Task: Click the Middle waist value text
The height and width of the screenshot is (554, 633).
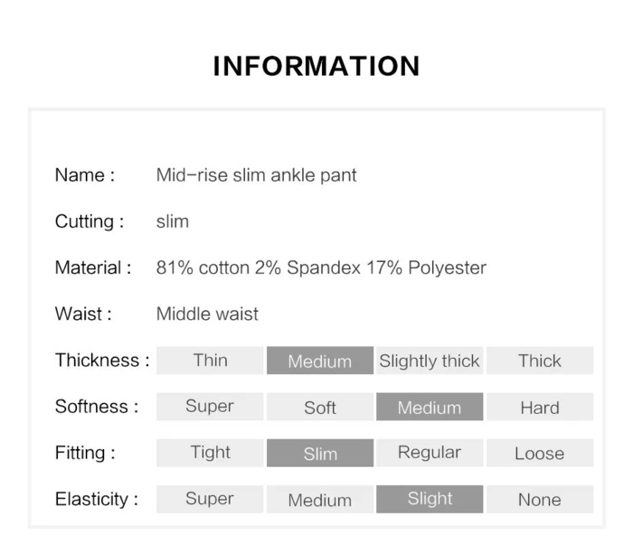Action: (x=207, y=314)
